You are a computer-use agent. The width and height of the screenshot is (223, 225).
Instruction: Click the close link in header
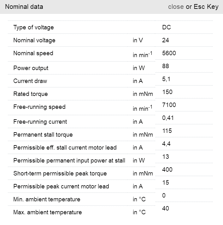pos(176,7)
